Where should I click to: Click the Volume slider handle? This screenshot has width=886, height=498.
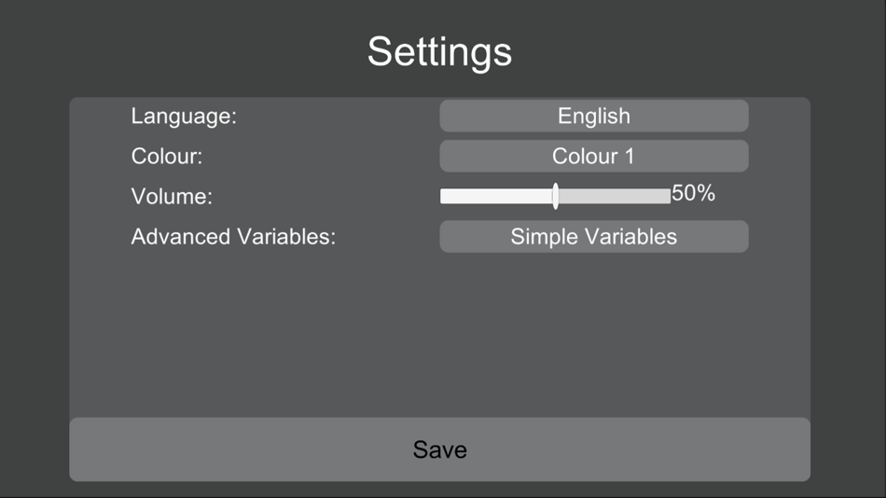point(555,196)
